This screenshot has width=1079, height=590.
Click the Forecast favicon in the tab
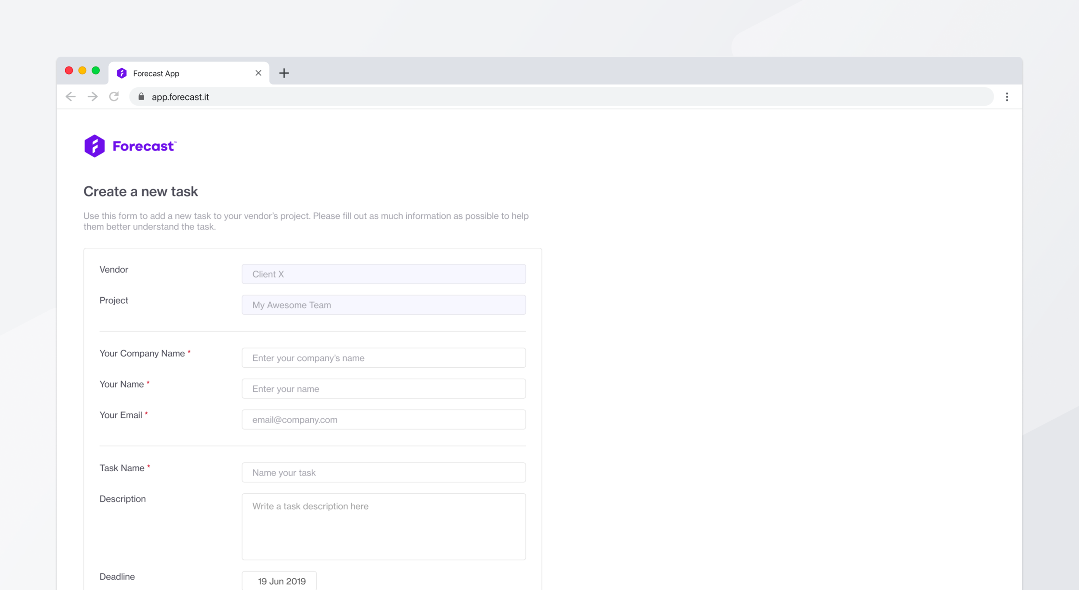pyautogui.click(x=122, y=73)
